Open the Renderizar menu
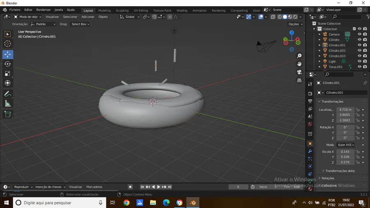Screen dimensions: 370x208 (x=44, y=10)
